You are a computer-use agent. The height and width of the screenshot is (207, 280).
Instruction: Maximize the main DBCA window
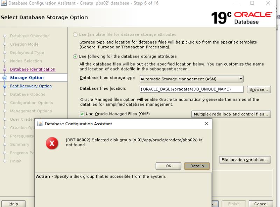[252, 3]
